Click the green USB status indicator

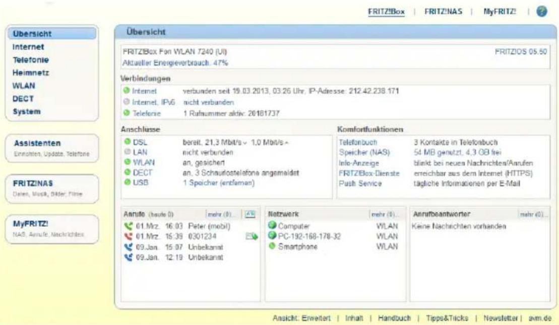(127, 182)
